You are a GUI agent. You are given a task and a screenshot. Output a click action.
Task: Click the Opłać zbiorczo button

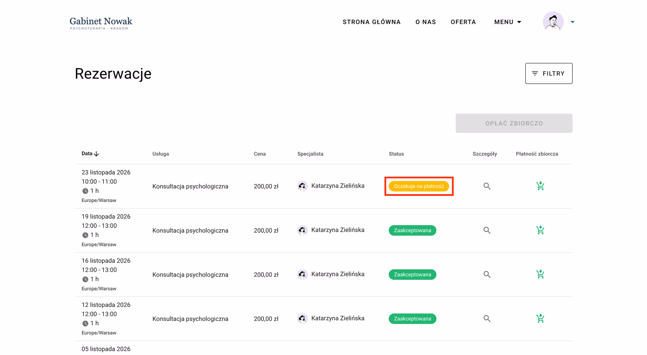click(x=514, y=123)
